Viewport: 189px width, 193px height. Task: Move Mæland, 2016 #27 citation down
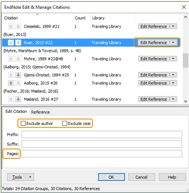[18, 99]
